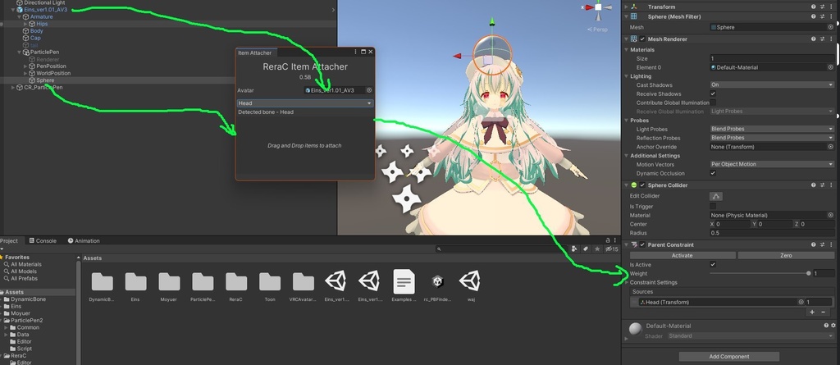Open Item Attacher window options menu
This screenshot has height=365, width=840.
click(356, 52)
